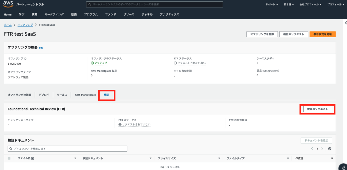347x170 pixels.
Task: Open the サポート dropdown
Action: click(272, 4)
